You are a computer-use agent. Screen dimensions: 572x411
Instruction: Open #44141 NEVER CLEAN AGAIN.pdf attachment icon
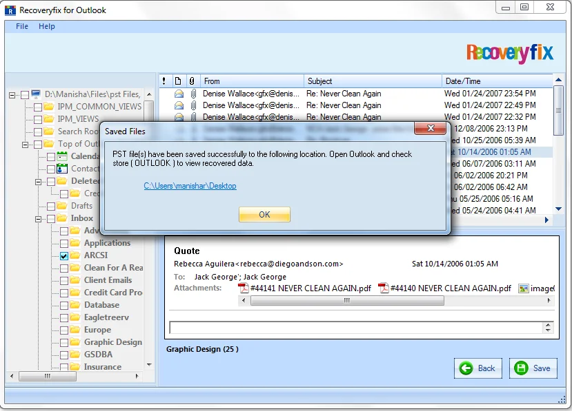point(243,288)
